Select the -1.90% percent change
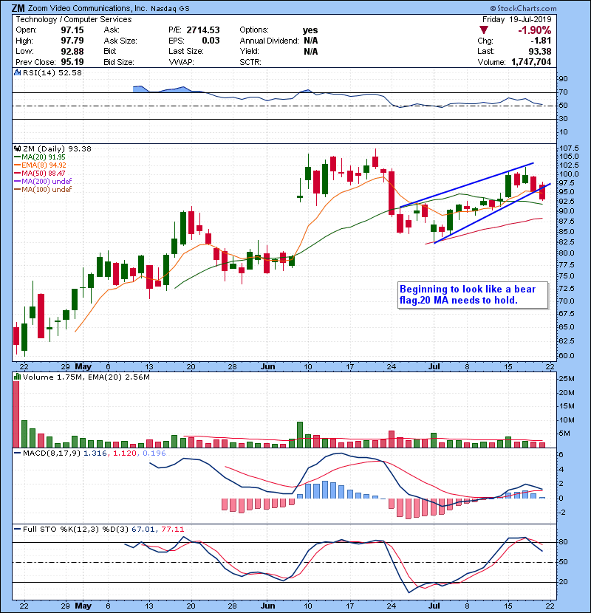This screenshot has height=613, width=591. pyautogui.click(x=534, y=30)
